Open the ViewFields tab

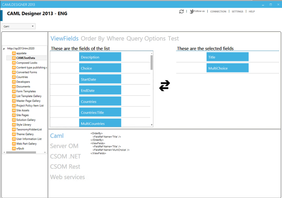pos(64,38)
